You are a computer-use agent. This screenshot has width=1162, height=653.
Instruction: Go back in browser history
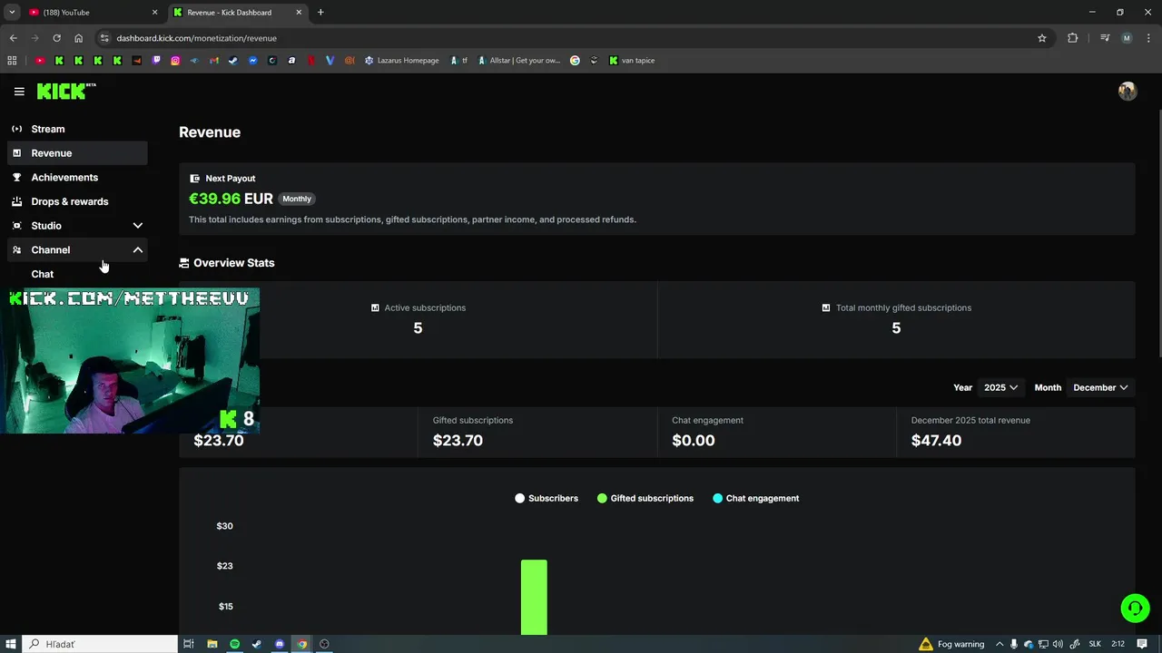point(13,38)
